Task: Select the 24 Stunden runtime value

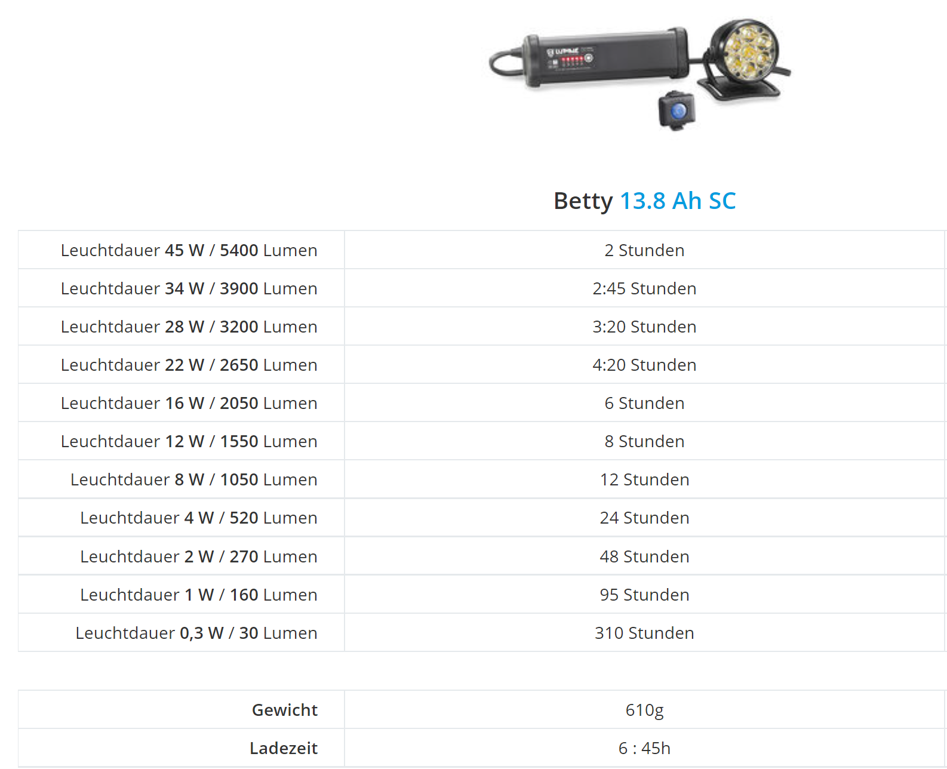Action: (644, 518)
